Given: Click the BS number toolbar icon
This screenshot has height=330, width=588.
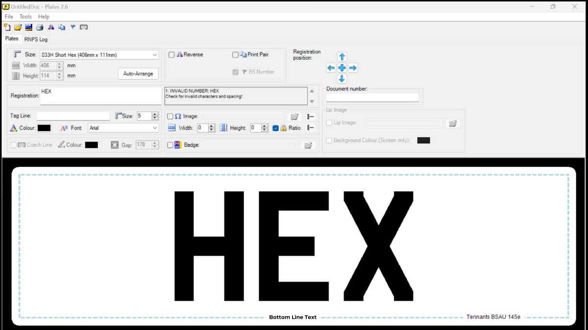Looking at the screenshot, I should (x=73, y=27).
